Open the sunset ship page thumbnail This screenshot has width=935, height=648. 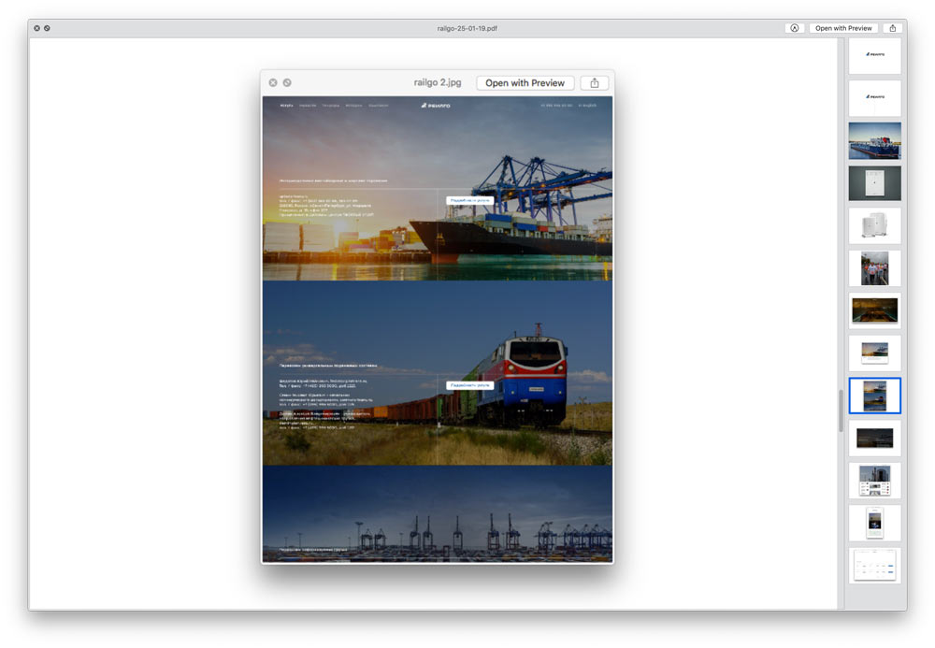(874, 353)
